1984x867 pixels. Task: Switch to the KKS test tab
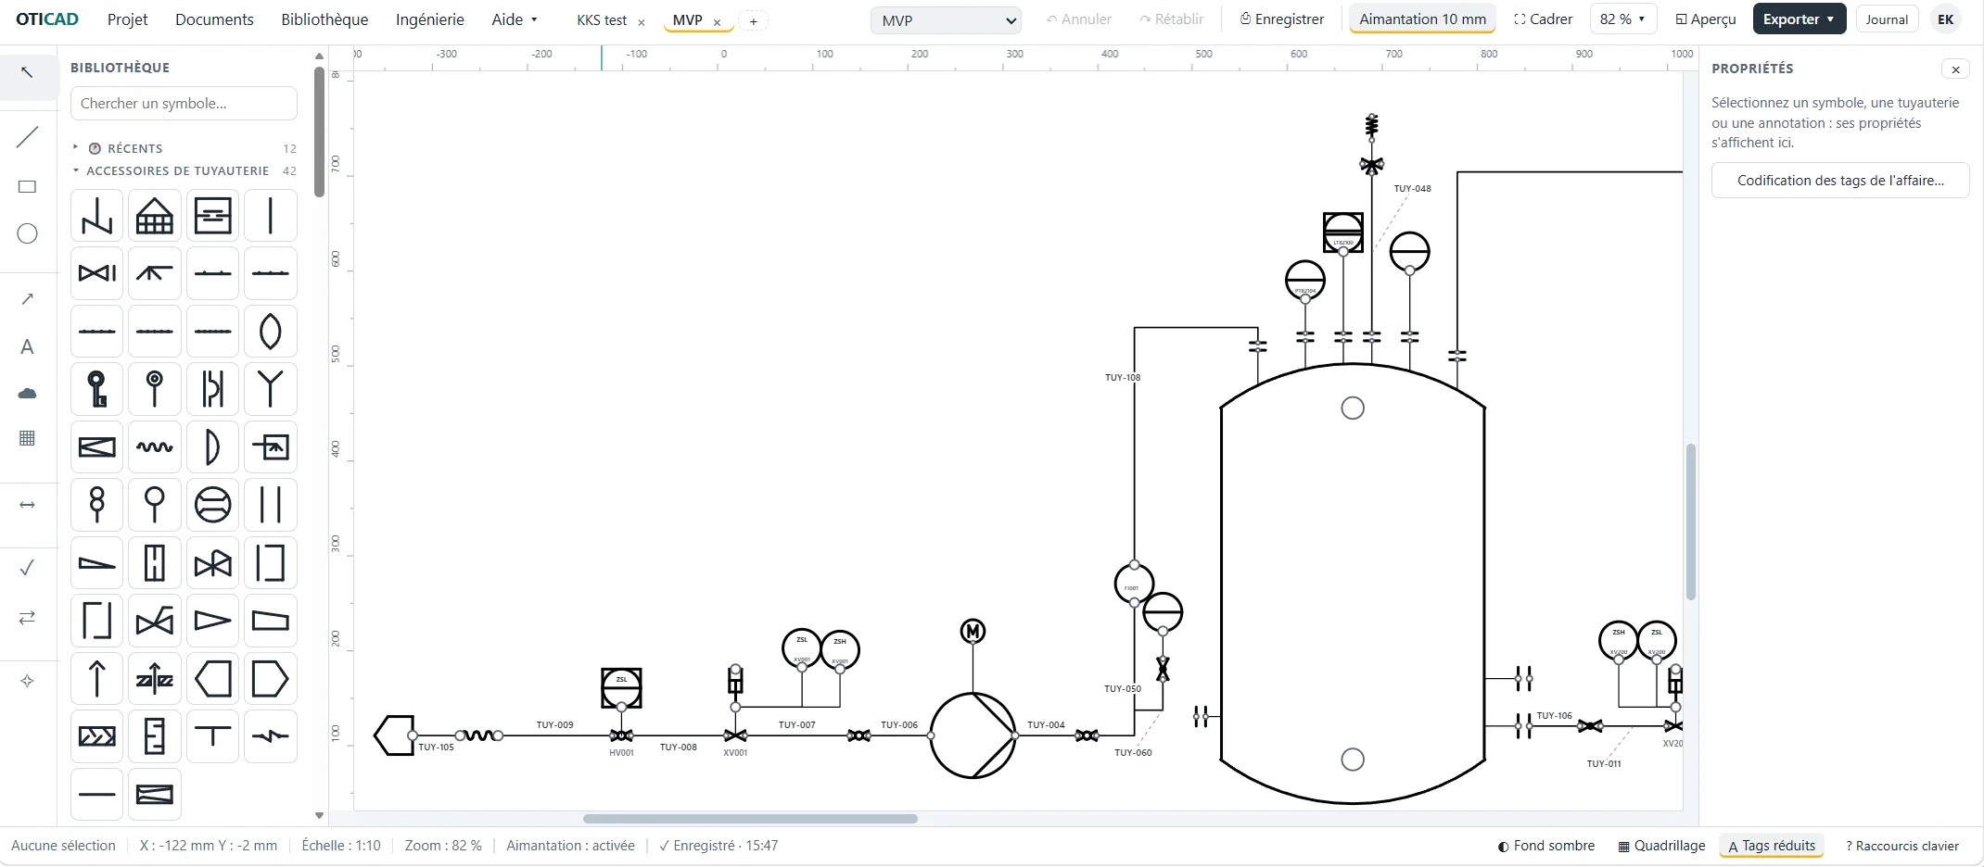coord(602,20)
